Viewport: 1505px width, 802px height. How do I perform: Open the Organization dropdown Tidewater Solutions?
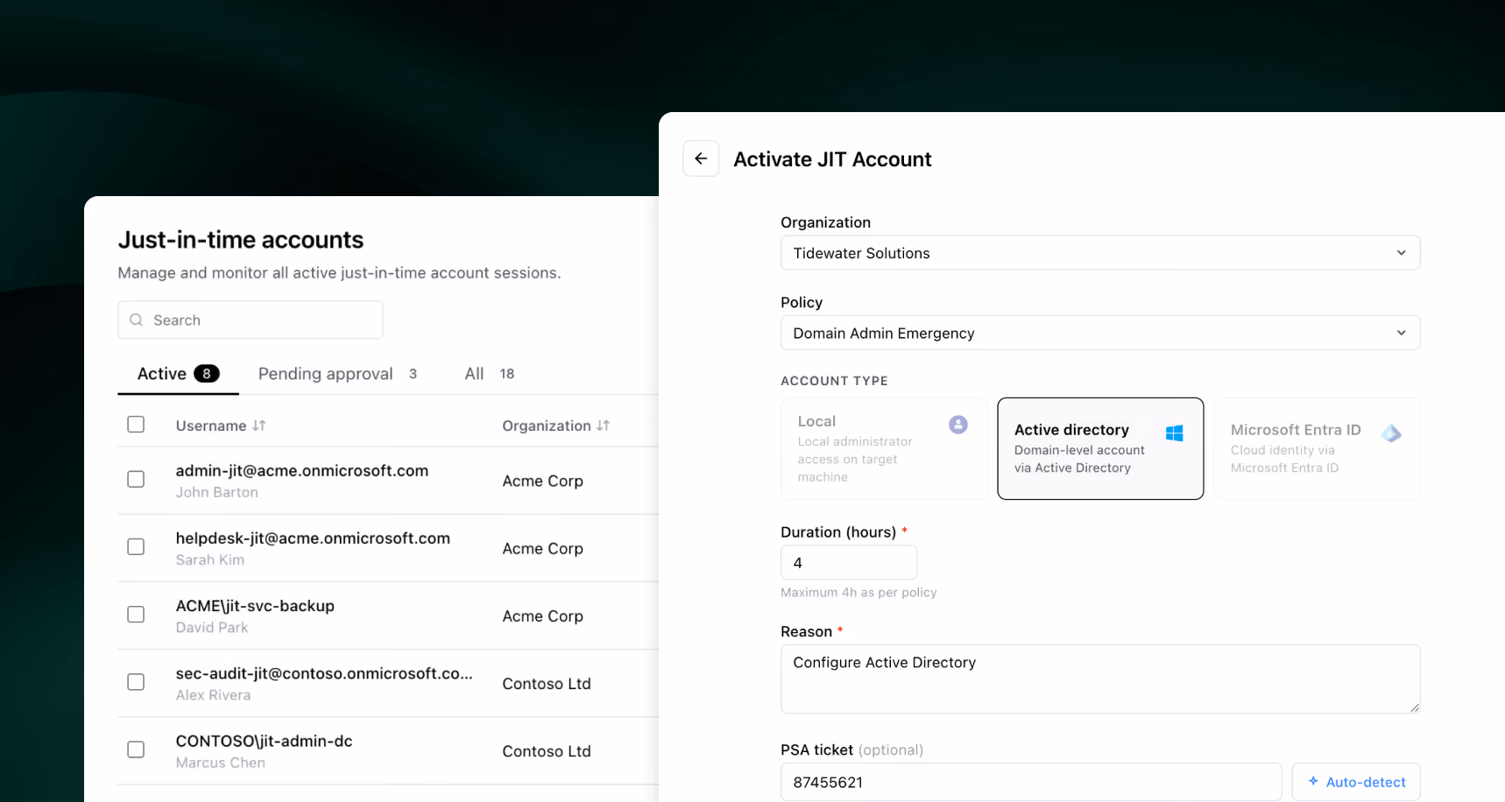point(1100,253)
